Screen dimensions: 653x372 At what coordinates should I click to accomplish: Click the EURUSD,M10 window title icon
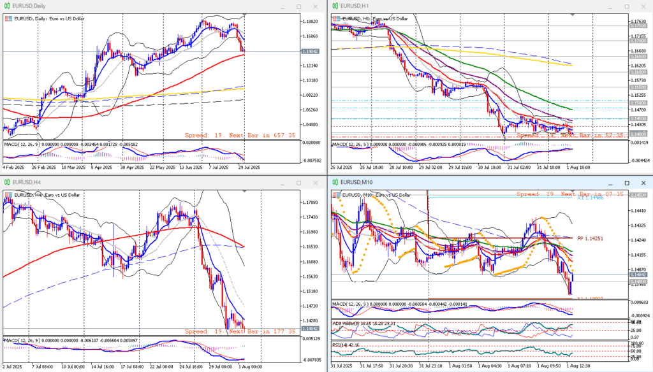(x=335, y=182)
